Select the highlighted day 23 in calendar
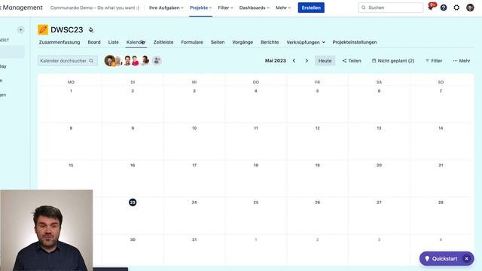 tap(133, 202)
